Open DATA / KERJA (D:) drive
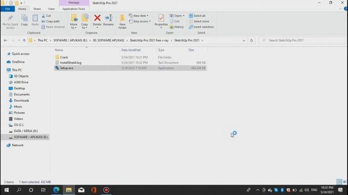This screenshot has height=195, width=348. click(x=26, y=131)
